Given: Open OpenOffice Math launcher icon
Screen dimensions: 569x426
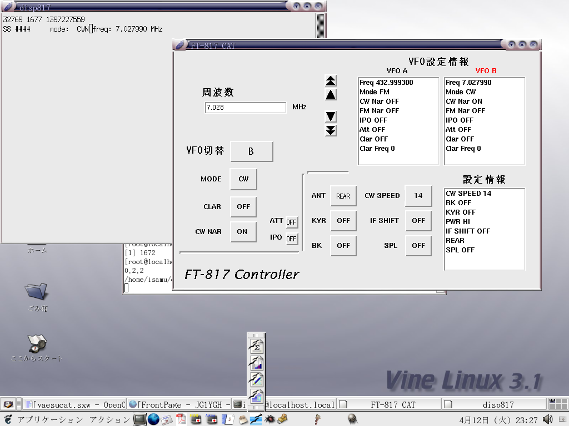Looking at the screenshot, I should point(256,347).
